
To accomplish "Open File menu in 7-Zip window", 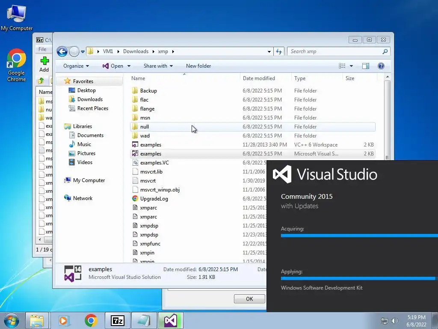I will (x=42, y=49).
